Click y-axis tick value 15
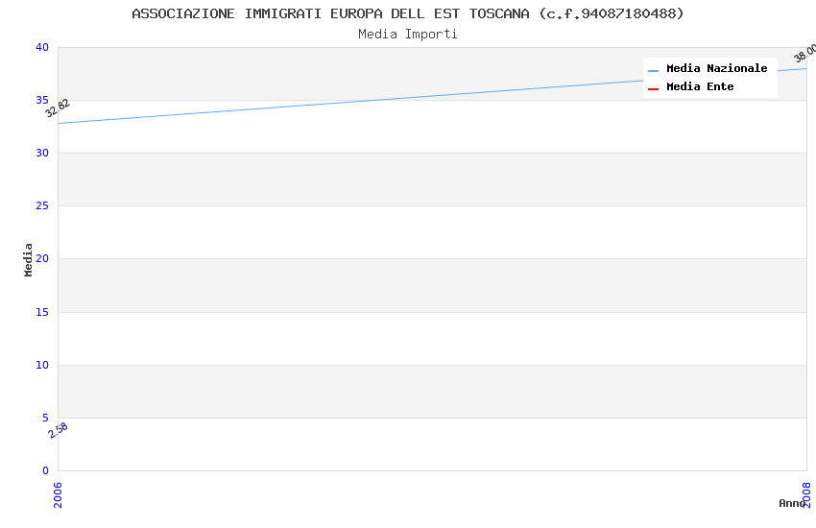816x528 pixels. [x=42, y=312]
